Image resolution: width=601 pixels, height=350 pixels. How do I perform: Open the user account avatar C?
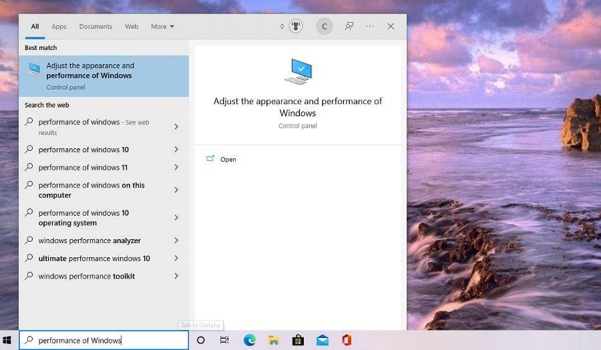pos(324,27)
